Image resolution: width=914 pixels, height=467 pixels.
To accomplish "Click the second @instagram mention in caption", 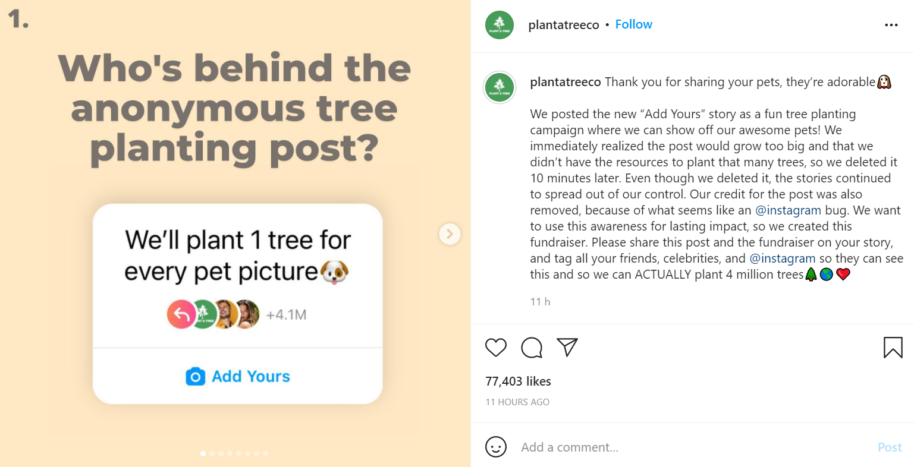I will click(x=782, y=258).
